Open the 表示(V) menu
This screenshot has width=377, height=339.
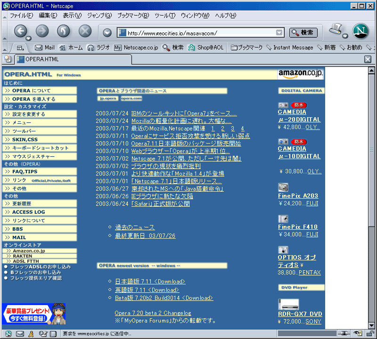point(72,16)
